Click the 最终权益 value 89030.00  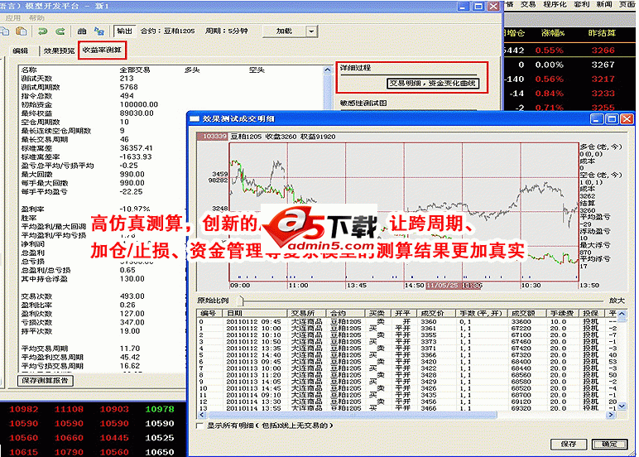[137, 113]
